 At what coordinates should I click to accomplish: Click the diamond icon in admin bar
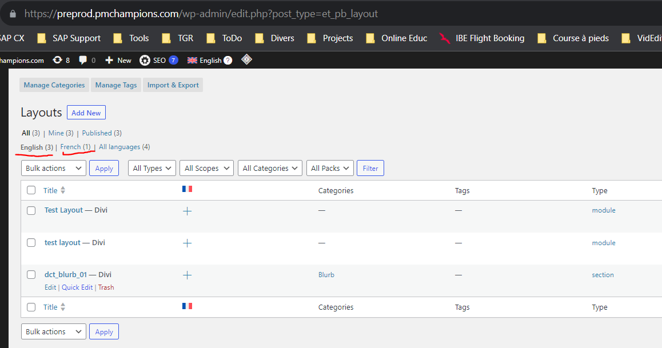click(x=246, y=59)
